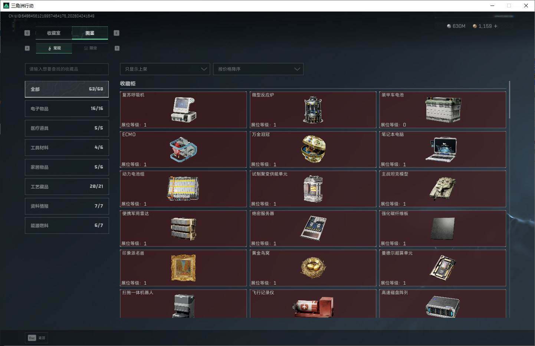The image size is (535, 346).
Task: Click the 630M balance value
Action: [459, 26]
